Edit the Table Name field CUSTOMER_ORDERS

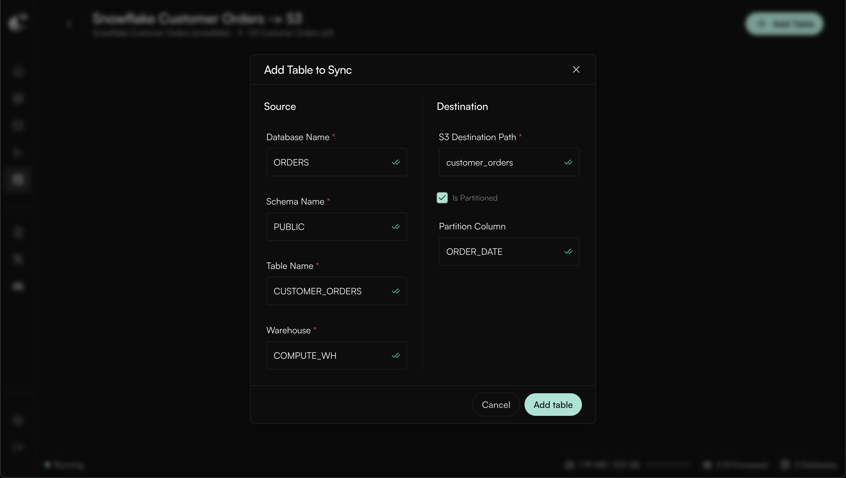click(x=336, y=291)
